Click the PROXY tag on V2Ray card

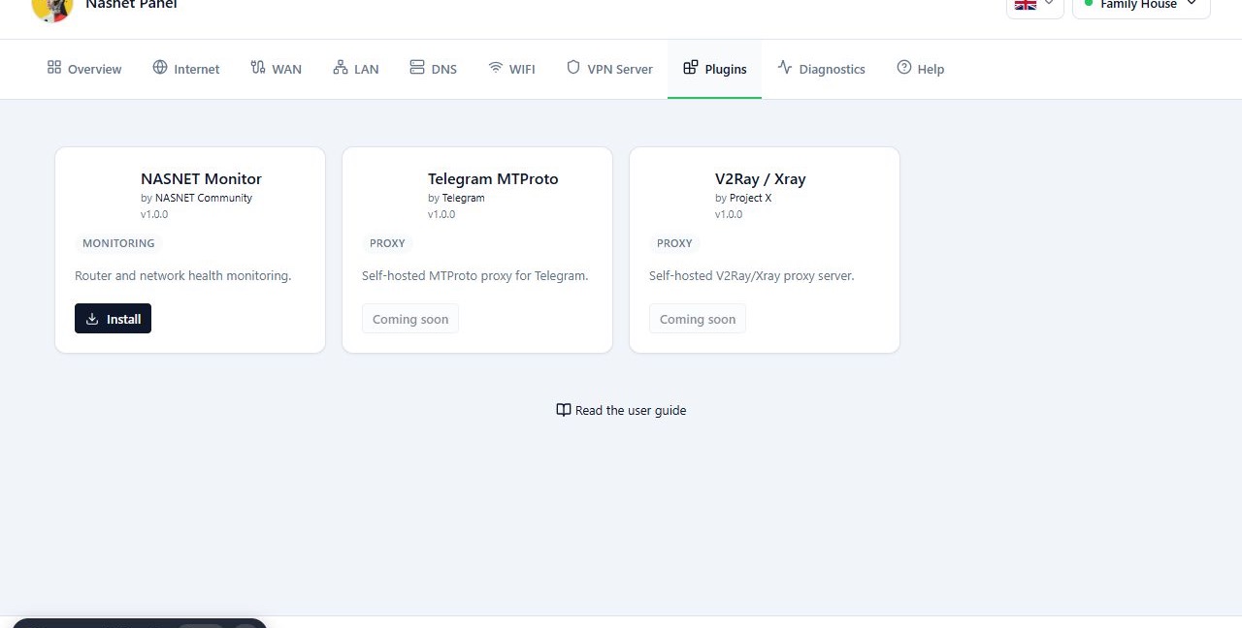tap(674, 243)
